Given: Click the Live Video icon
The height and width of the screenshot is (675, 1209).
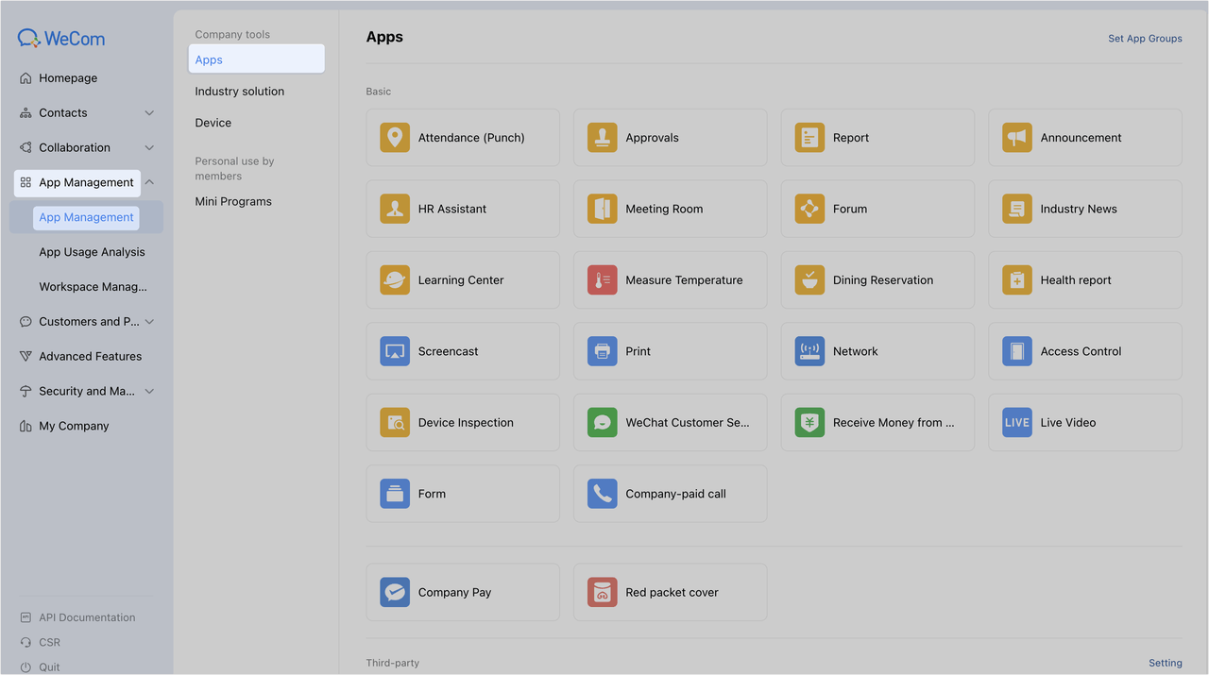Looking at the screenshot, I should [1017, 423].
